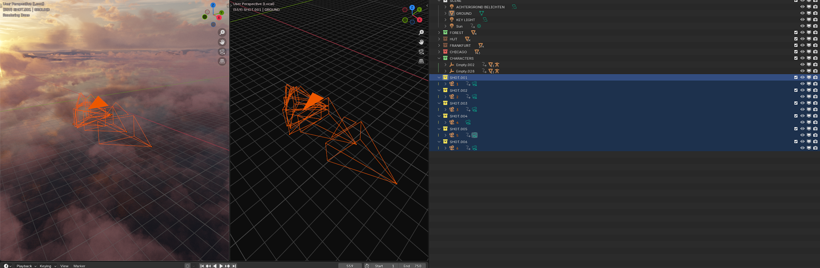Click the Start frame field
820x268 pixels.
(x=384, y=266)
